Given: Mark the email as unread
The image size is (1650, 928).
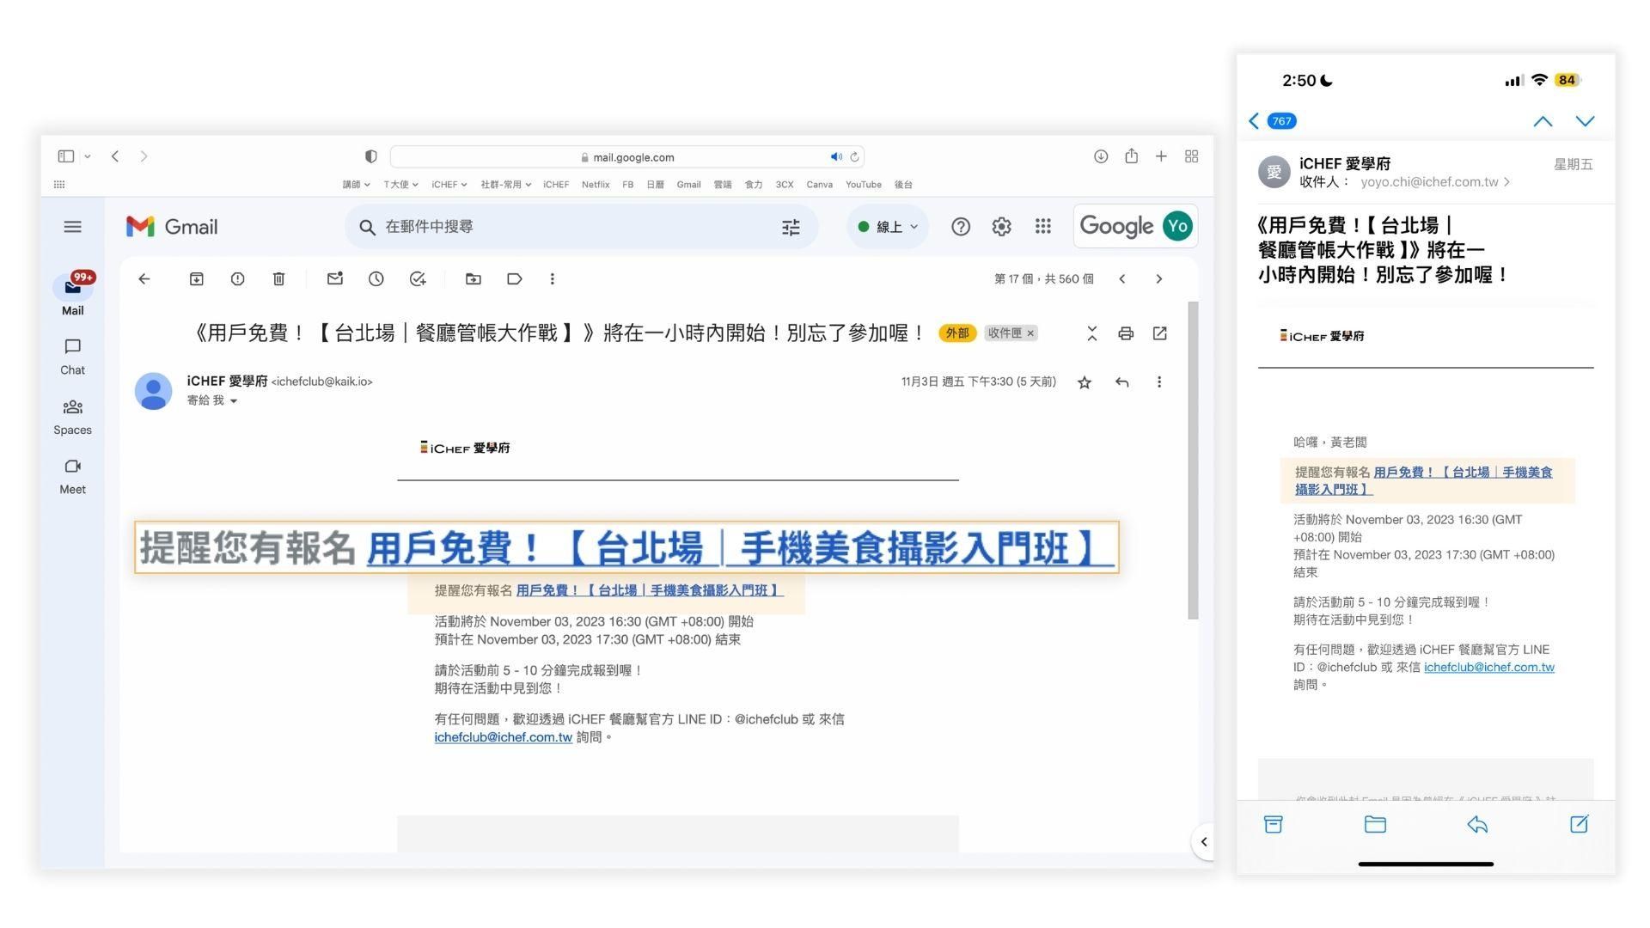Looking at the screenshot, I should (x=334, y=278).
